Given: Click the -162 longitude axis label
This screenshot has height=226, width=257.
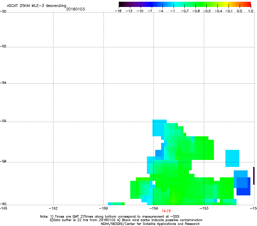Looking at the screenshot, I should [53, 208].
